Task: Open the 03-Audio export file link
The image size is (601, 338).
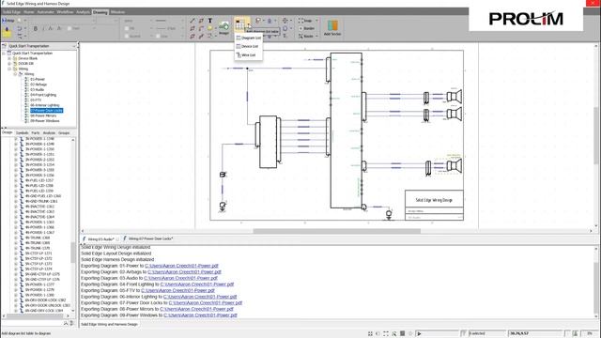Action: 180,278
